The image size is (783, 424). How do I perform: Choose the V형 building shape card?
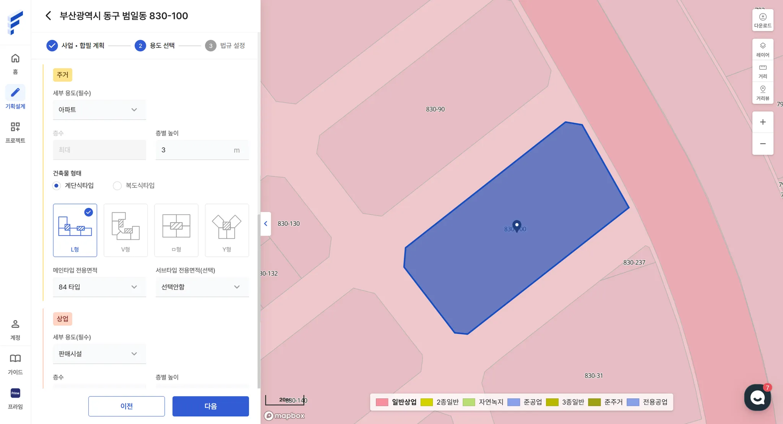click(x=125, y=230)
